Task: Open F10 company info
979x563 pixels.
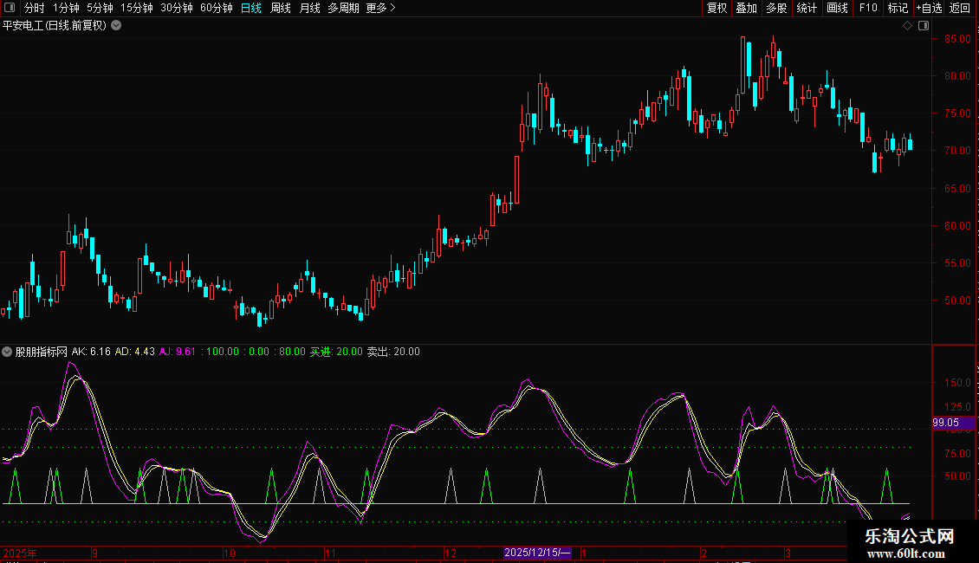Action: coord(868,8)
